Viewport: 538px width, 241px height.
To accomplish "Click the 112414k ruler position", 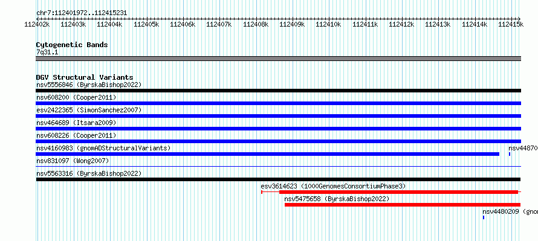I will point(475,24).
